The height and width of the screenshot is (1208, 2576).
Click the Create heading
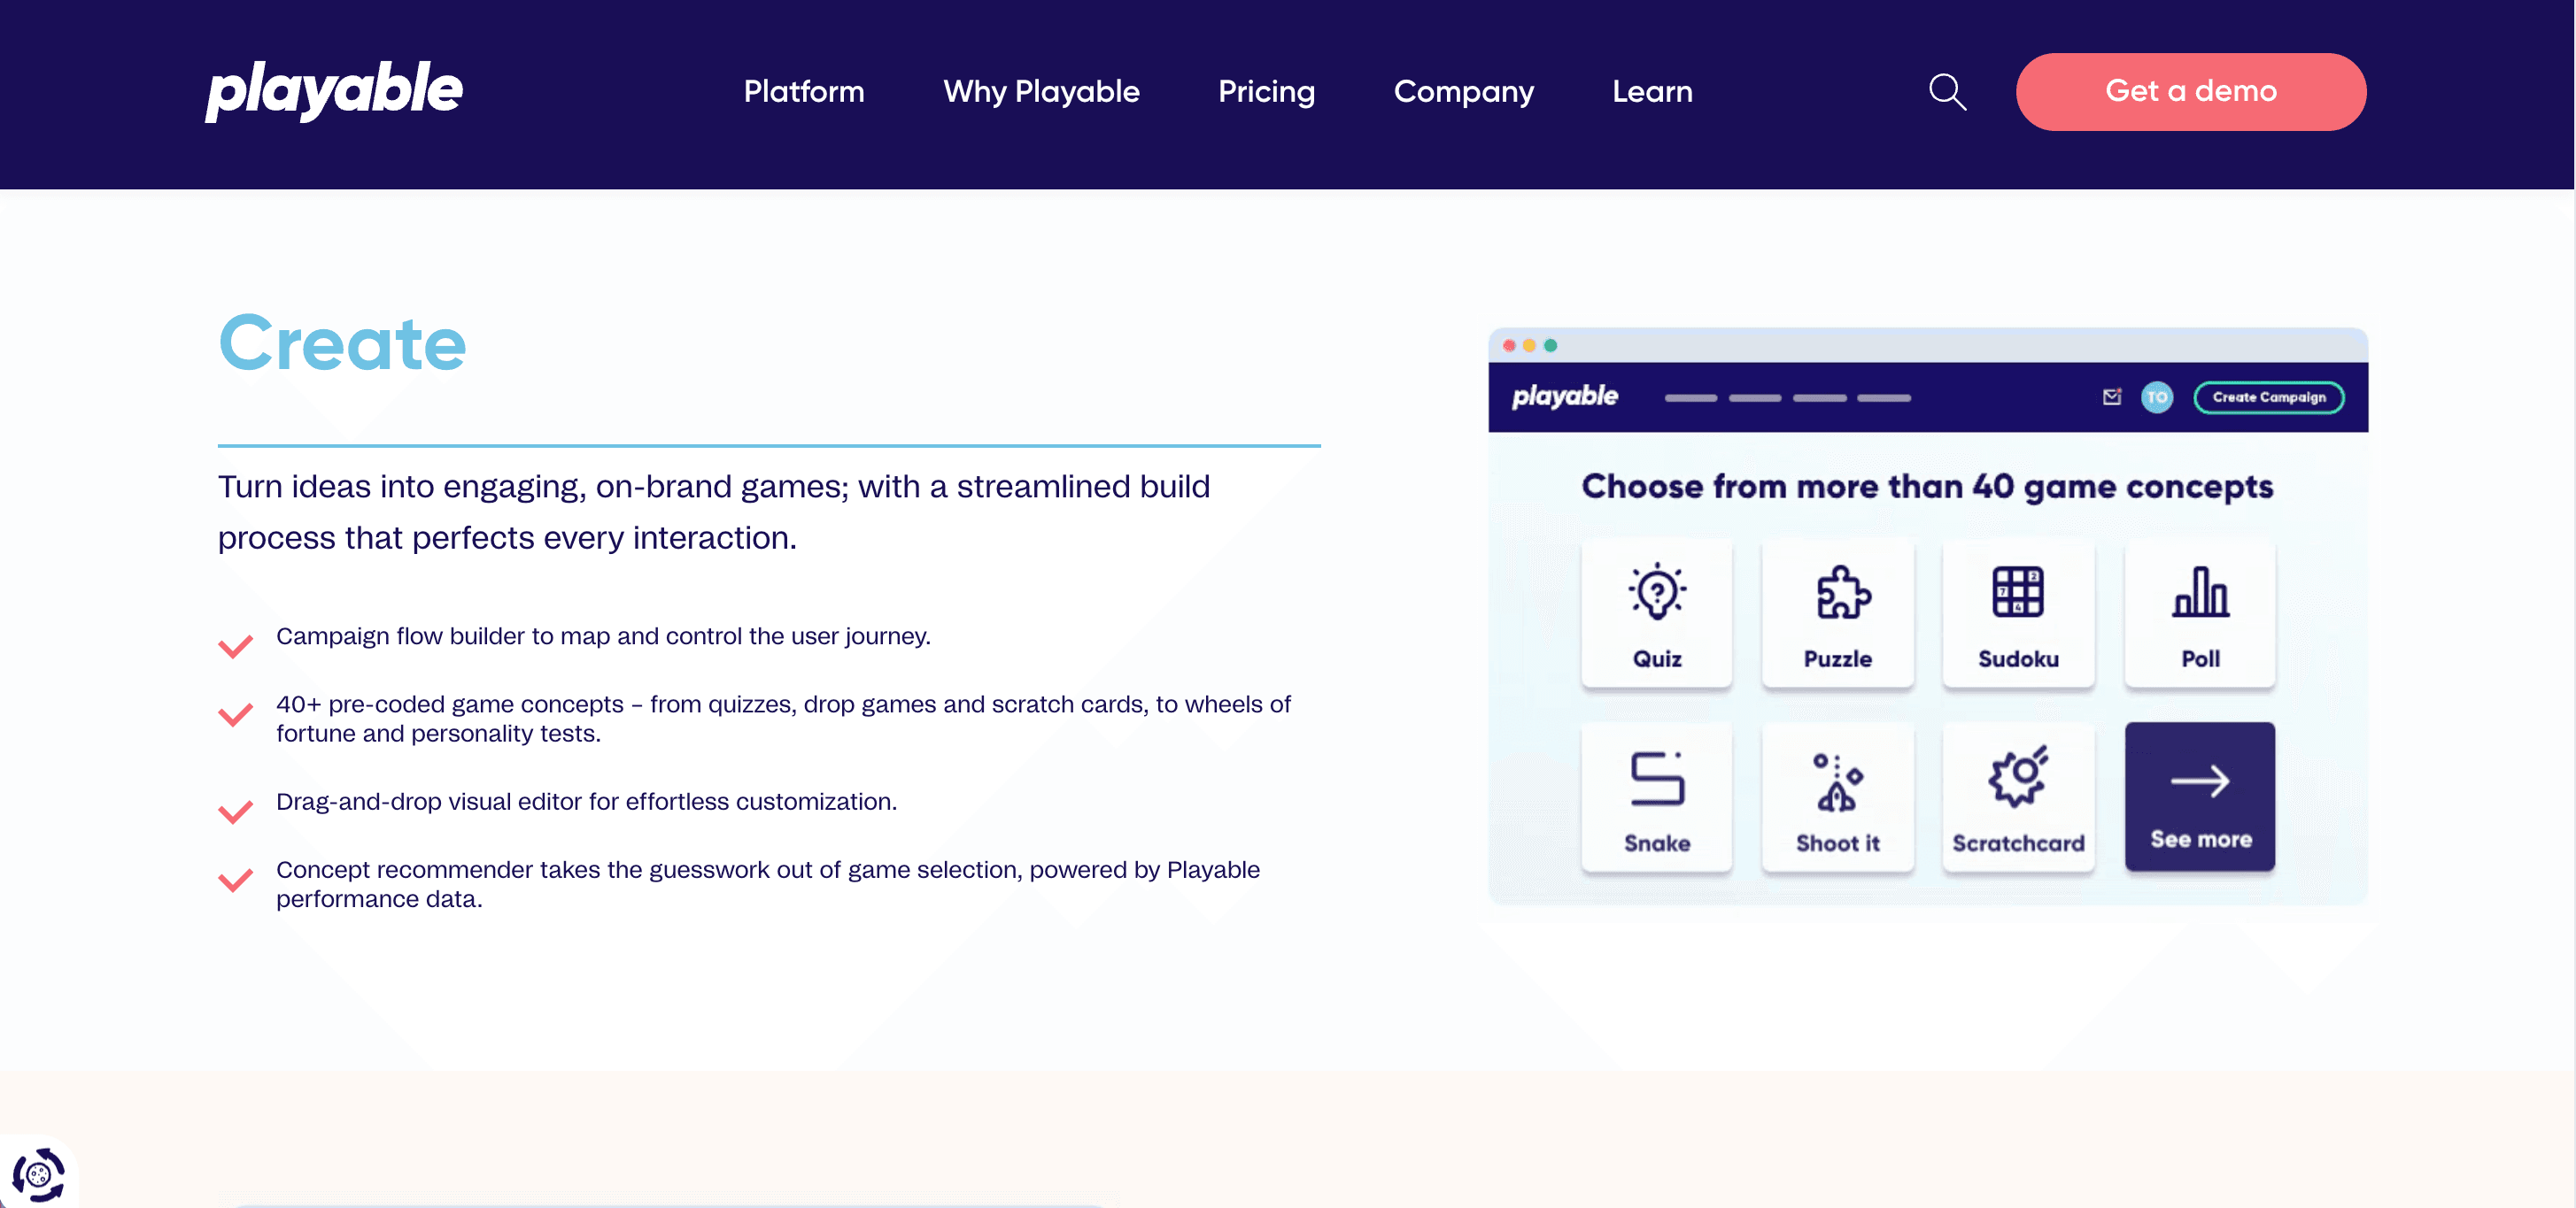point(342,343)
